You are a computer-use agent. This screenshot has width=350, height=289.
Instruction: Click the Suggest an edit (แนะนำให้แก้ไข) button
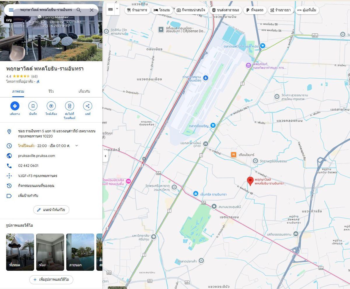coord(51,210)
